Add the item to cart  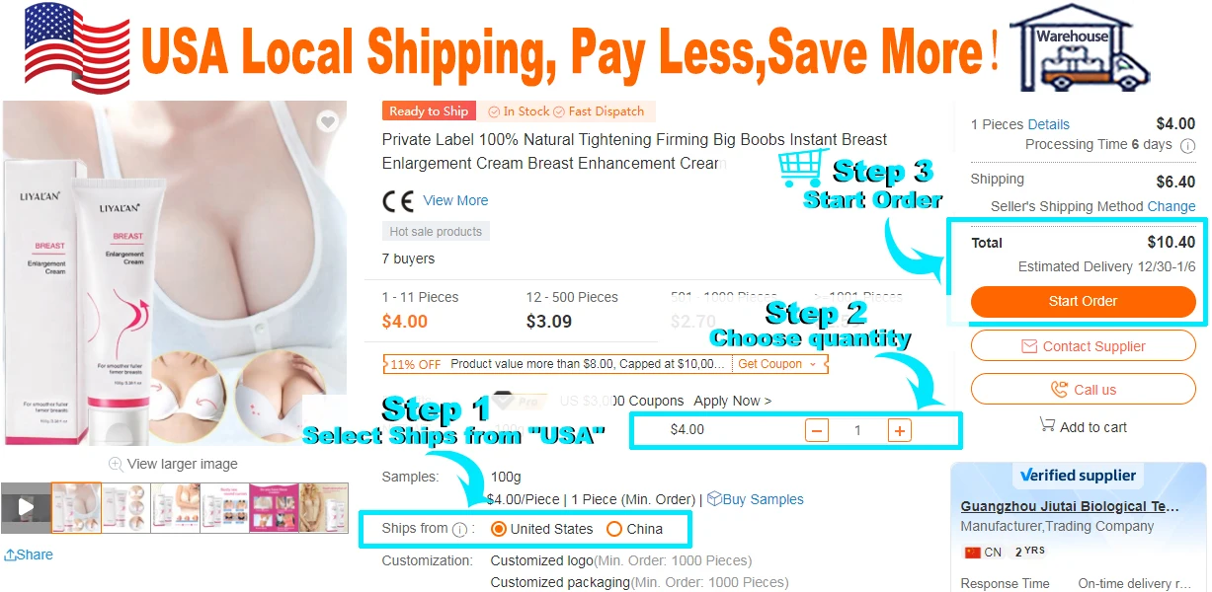pyautogui.click(x=1084, y=426)
